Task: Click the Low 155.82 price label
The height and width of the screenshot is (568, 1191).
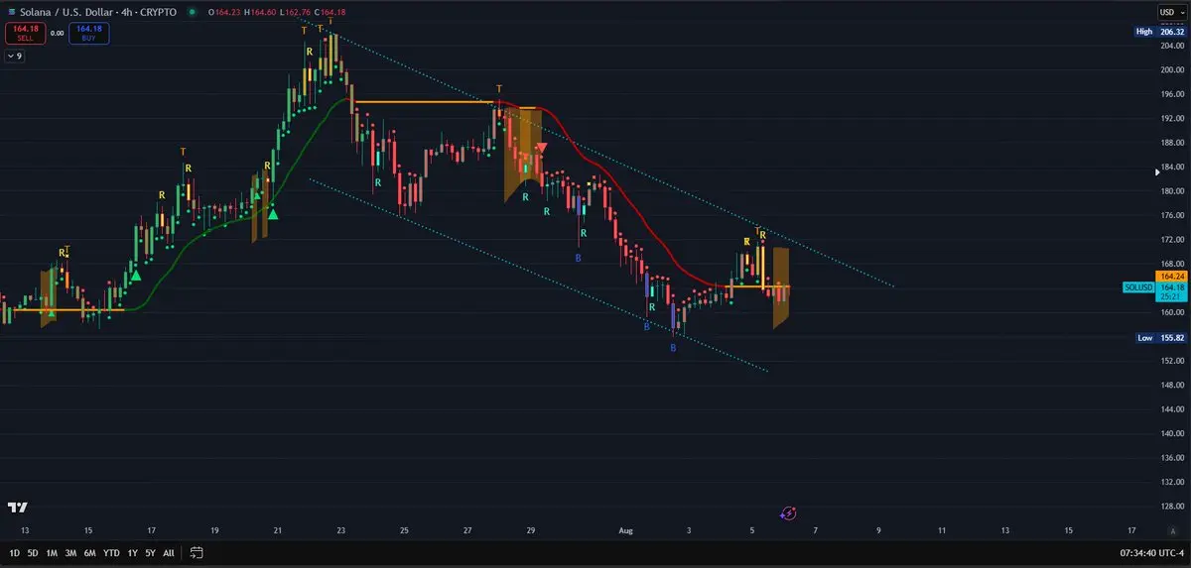Action: click(x=1161, y=338)
